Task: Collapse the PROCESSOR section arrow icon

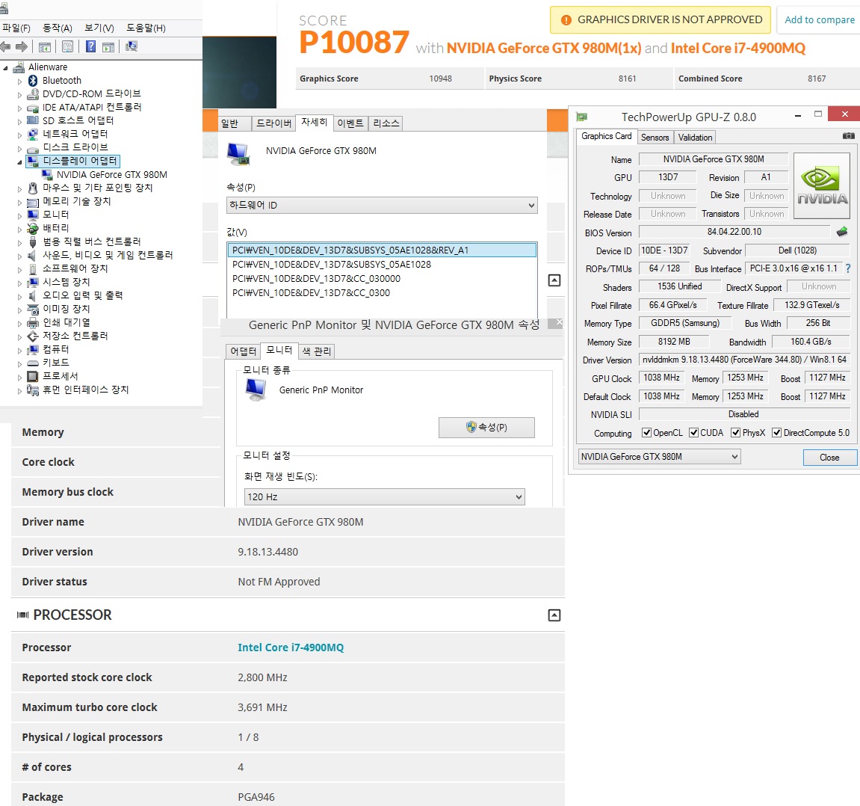Action: (554, 615)
